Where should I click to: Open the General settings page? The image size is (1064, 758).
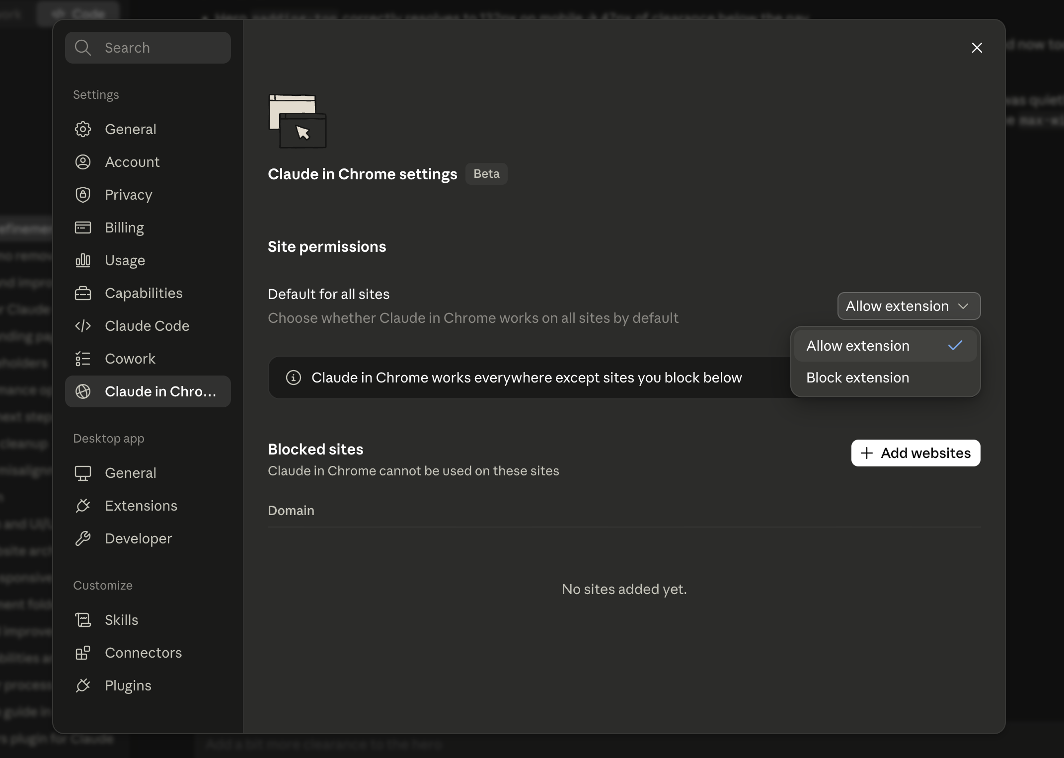[148, 129]
